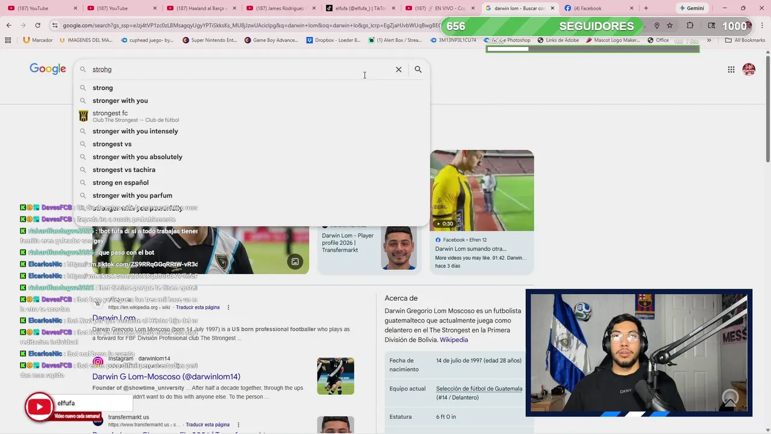Open Selección de fútbol de Guatemala link
Screen dimensions: 771x434
(x=479, y=389)
